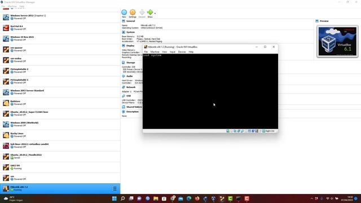
Task: Open File menu in the Mikrotik VM window
Action: click(x=146, y=52)
